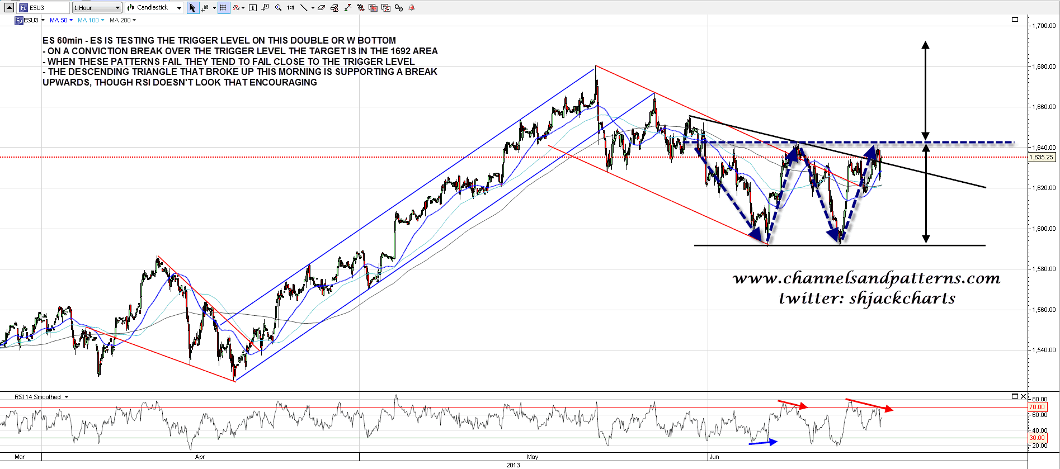Open the MA 50 indicator menu
This screenshot has width=1060, height=469.
pos(61,20)
